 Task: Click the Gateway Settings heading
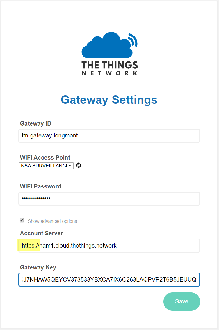pyautogui.click(x=109, y=100)
